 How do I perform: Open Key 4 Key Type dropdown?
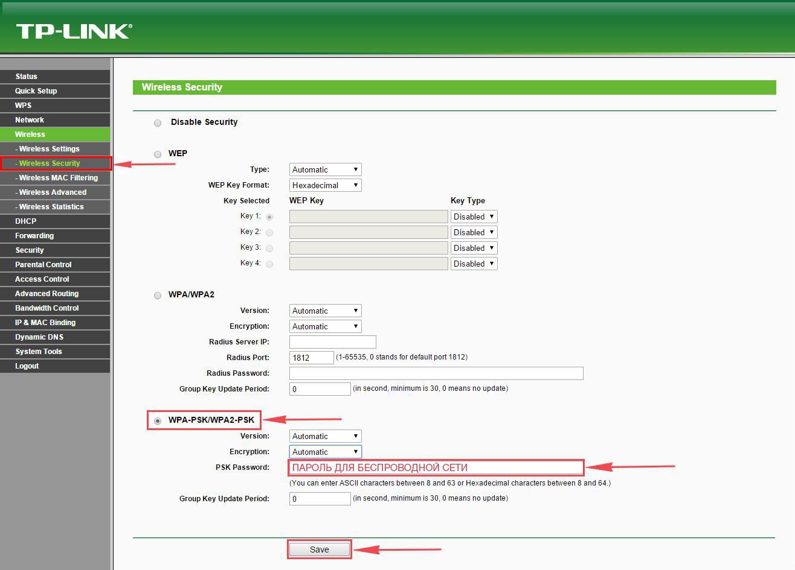click(474, 264)
